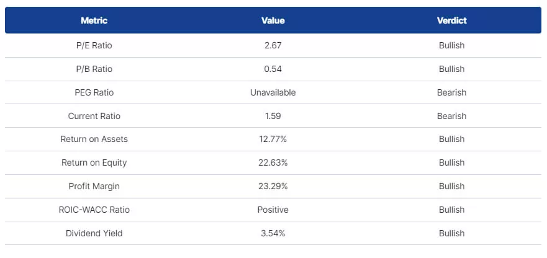This screenshot has width=547, height=258.
Task: Select the Return on Assets label
Action: click(x=94, y=139)
